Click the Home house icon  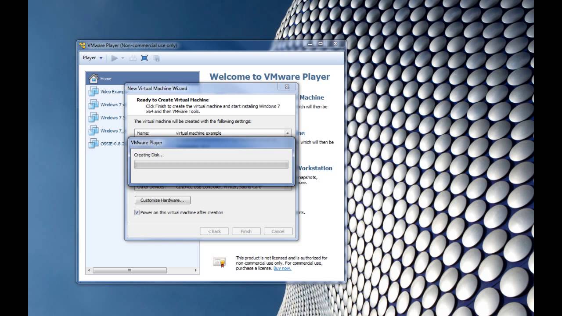coord(94,79)
